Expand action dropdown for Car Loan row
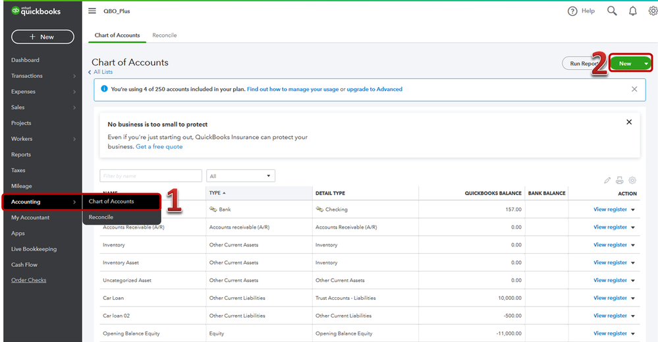This screenshot has height=342, width=658. [x=634, y=298]
